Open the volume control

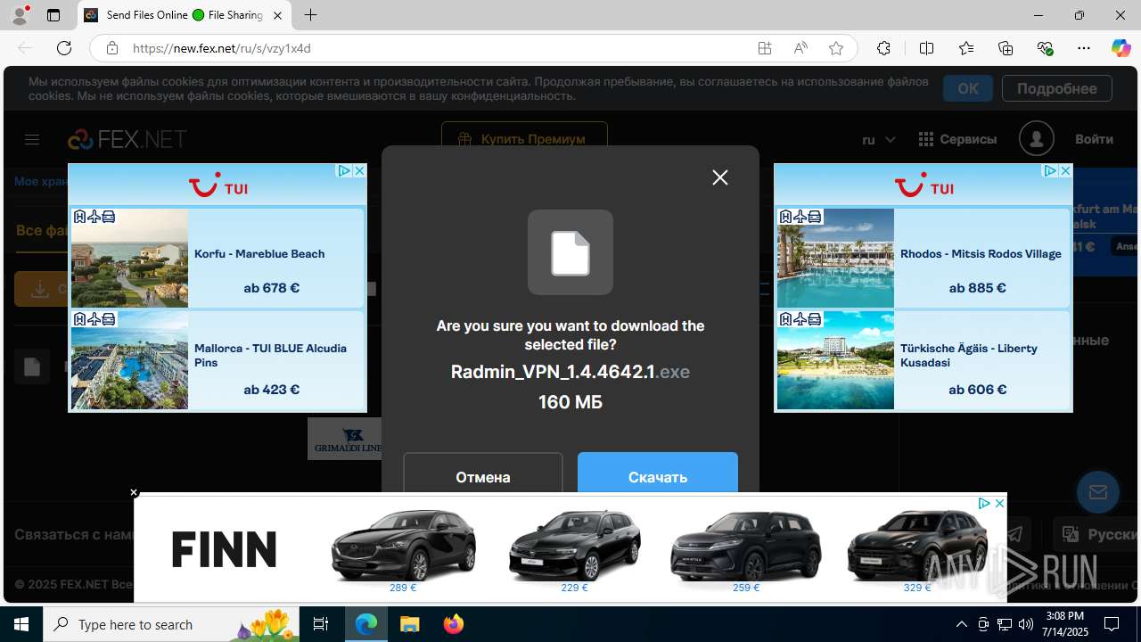[1026, 624]
